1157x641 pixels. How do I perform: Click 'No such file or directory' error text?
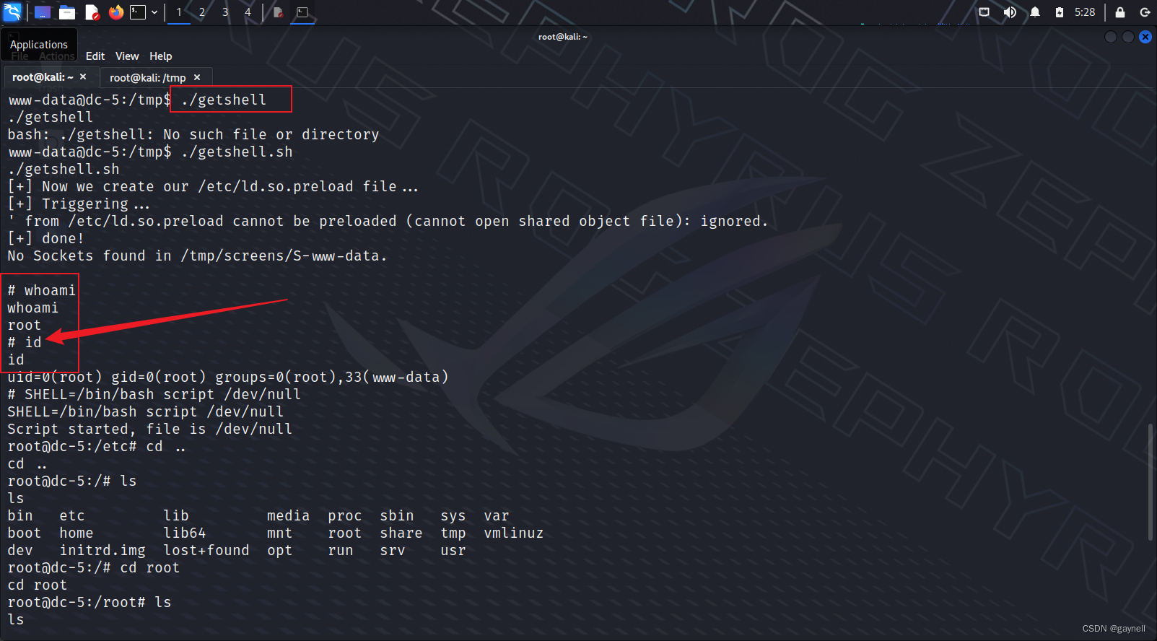(x=271, y=134)
